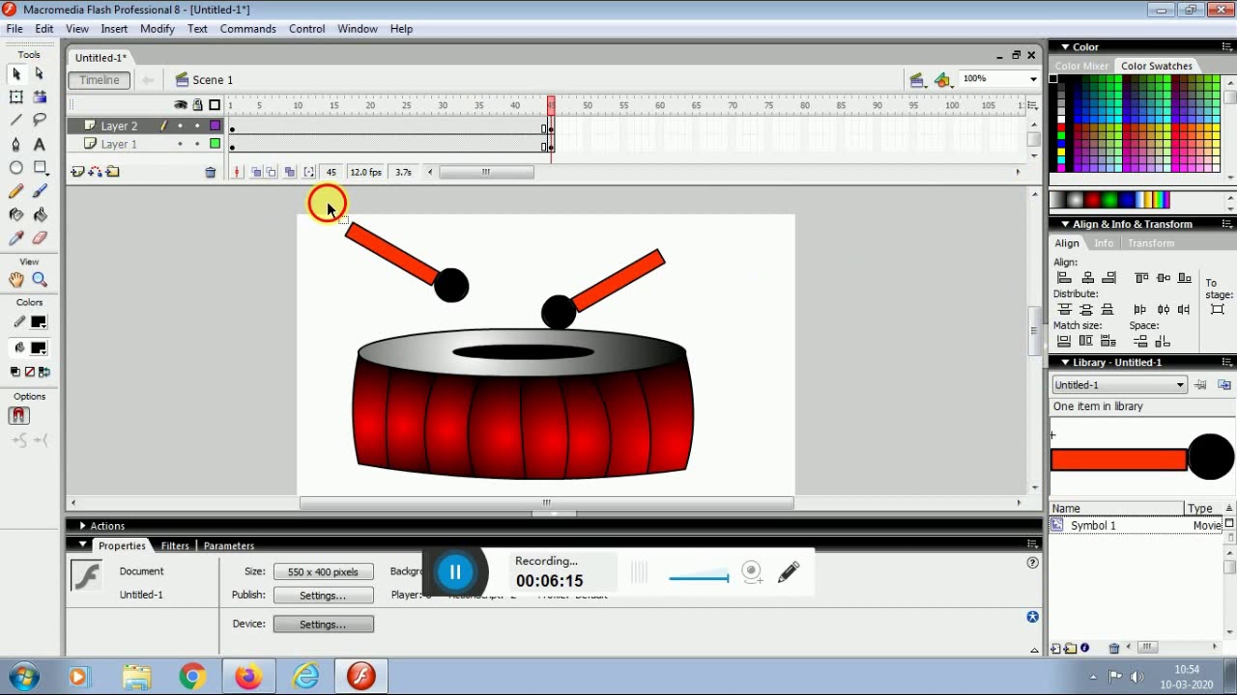Select the Zoom magnifier tool
1237x695 pixels.
(x=40, y=280)
